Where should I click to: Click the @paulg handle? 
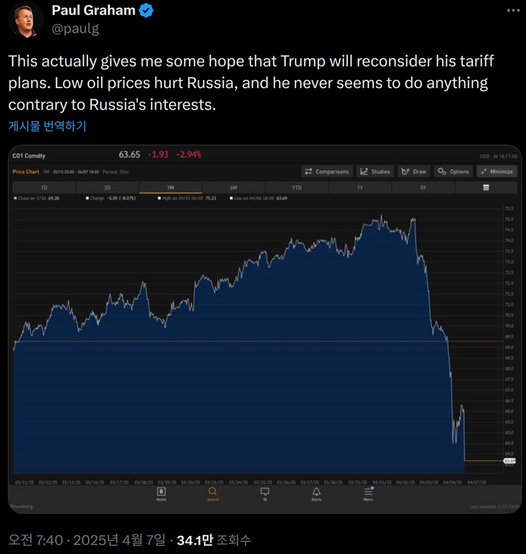point(75,29)
